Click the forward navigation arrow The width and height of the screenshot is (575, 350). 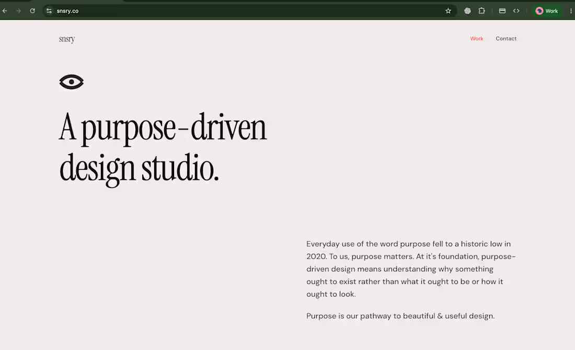(x=18, y=11)
